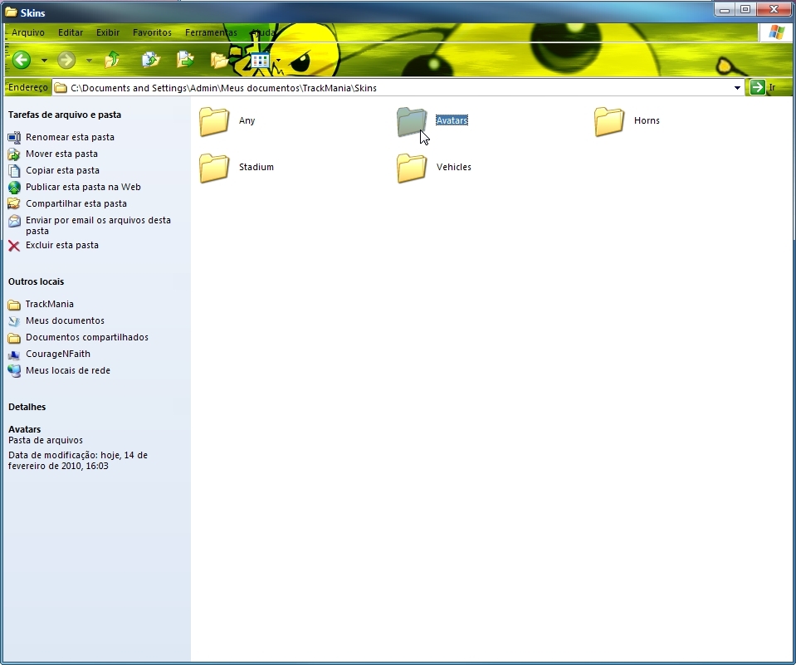Click the Documentos compartilhados folder icon

pos(14,338)
